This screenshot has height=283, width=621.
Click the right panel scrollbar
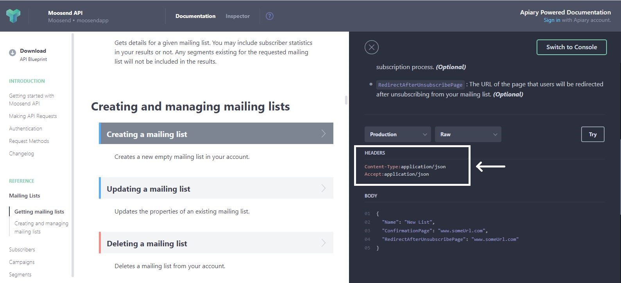click(x=619, y=177)
